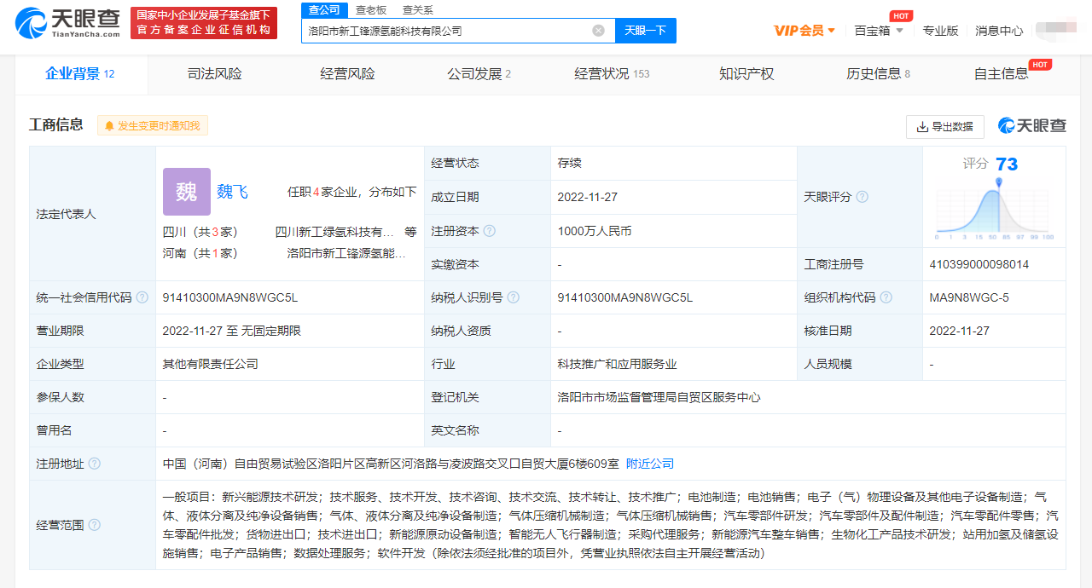
Task: Expand the 百宝箱 dropdown
Action: (878, 31)
